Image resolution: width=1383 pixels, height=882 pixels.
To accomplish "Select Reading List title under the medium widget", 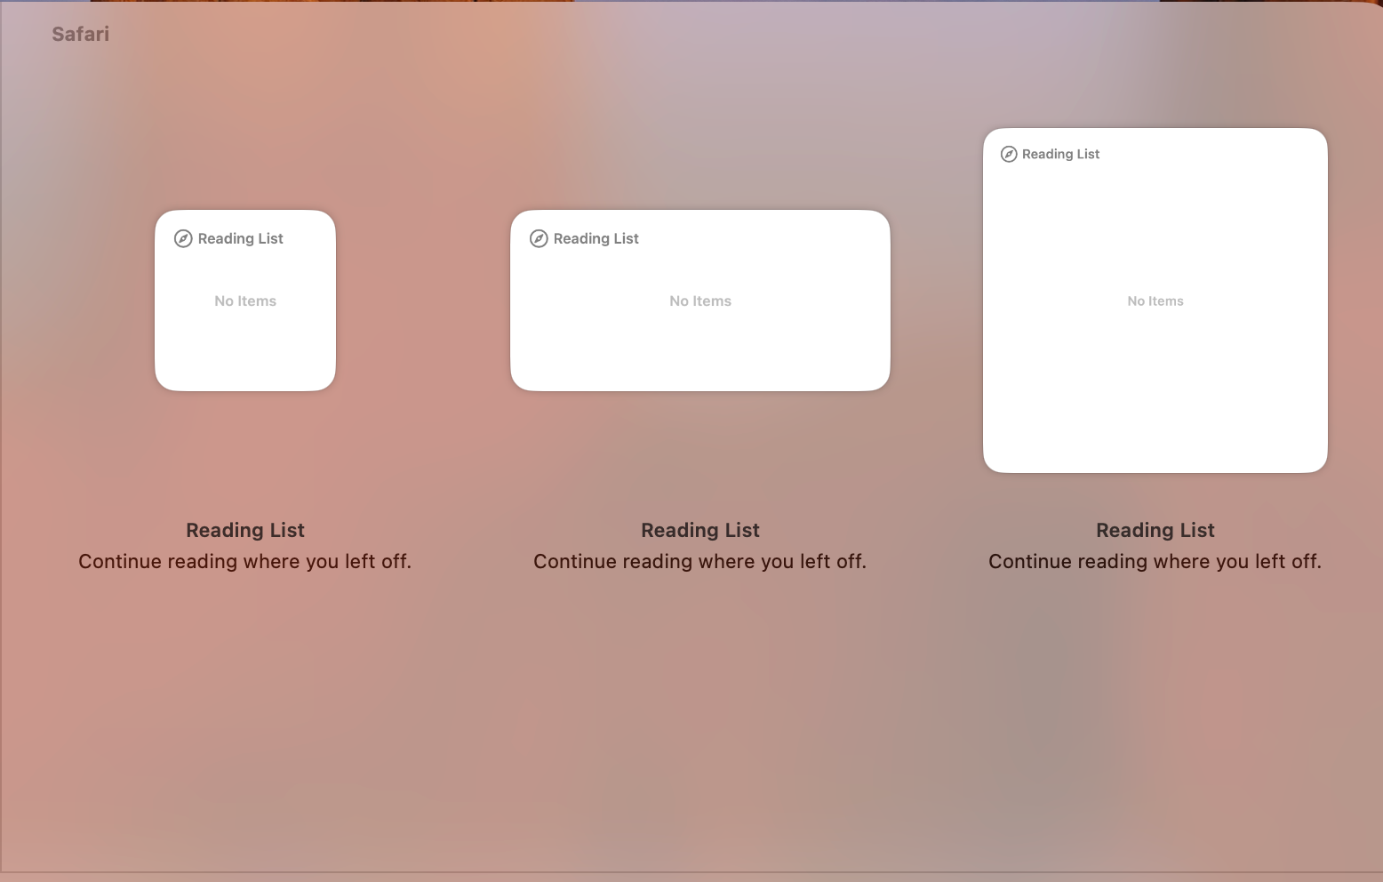I will (x=700, y=530).
